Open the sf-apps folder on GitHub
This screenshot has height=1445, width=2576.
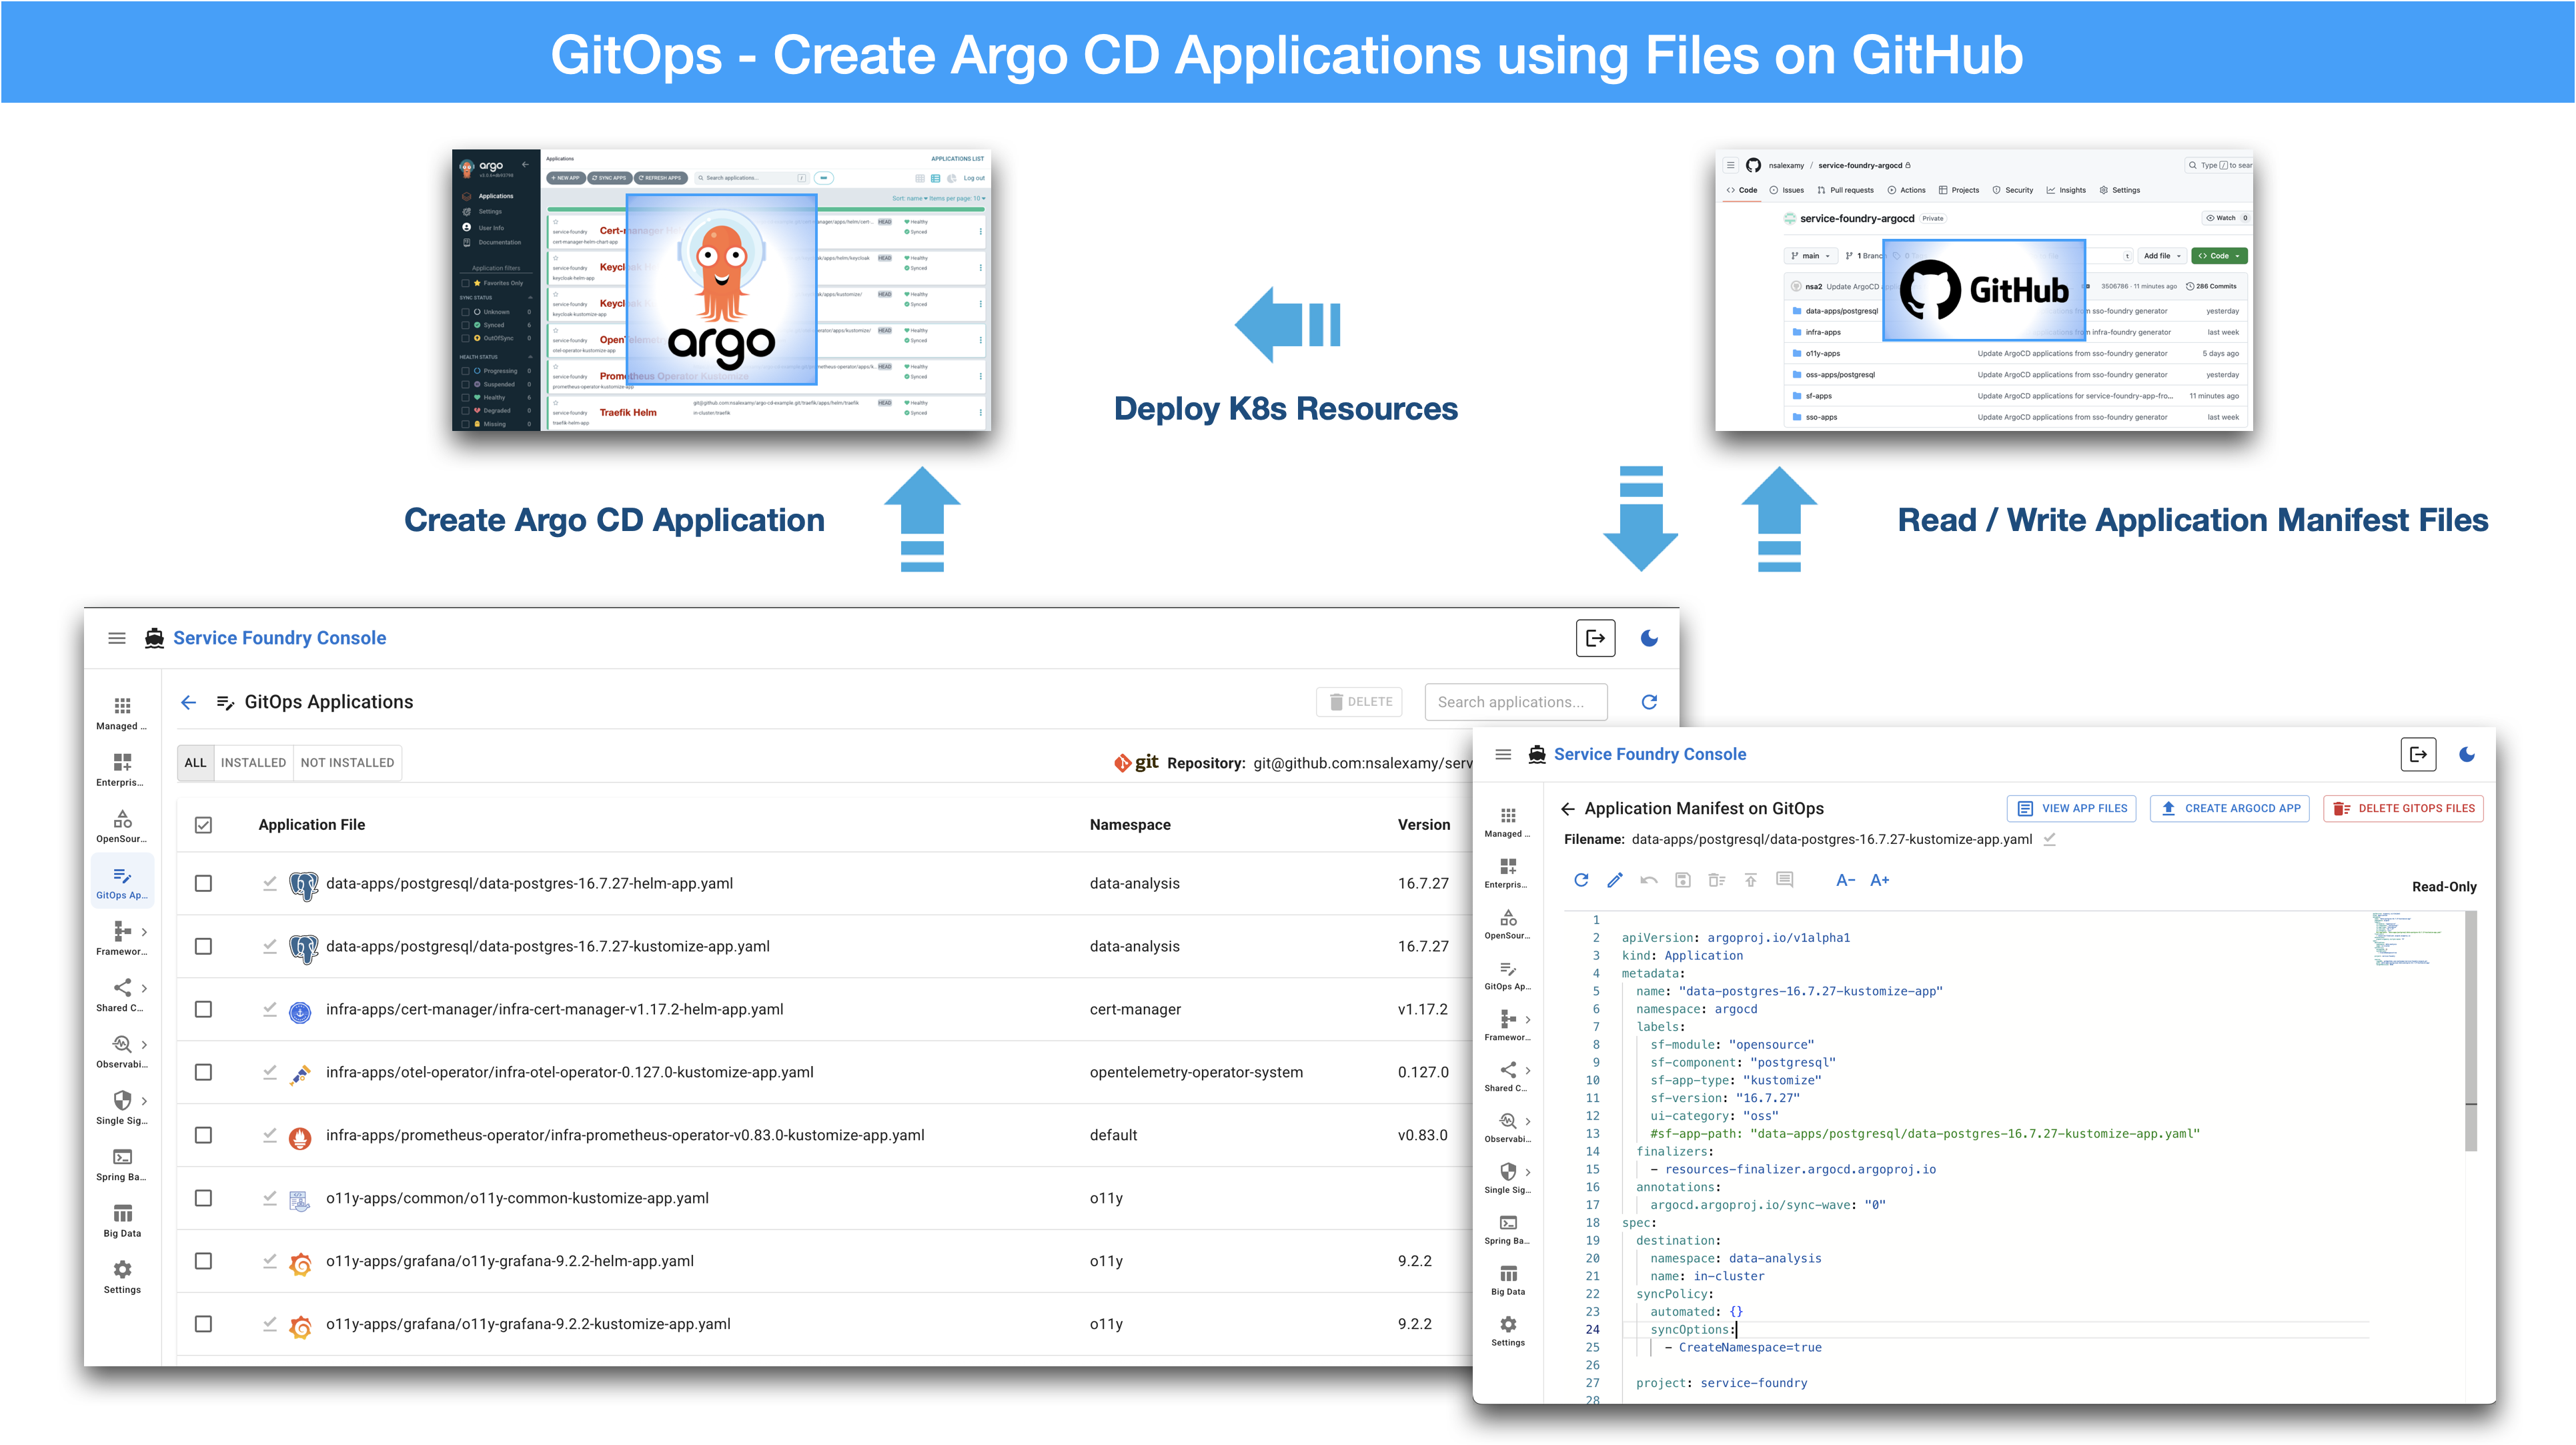pos(1819,396)
